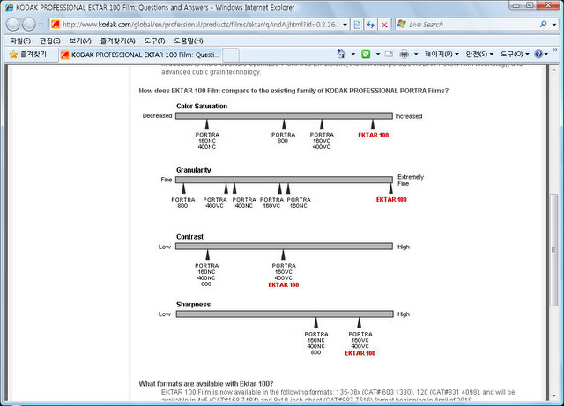
Task: Click the question comparing EKTAR 100 to PORTRA Films
Action: click(293, 91)
